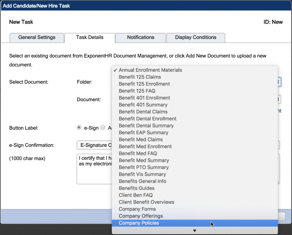Select Benefit Dental Enrollment in the list
292x235 pixels.
coord(147,119)
